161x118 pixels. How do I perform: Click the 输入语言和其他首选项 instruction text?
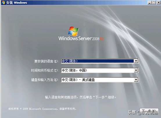click(x=80, y=97)
